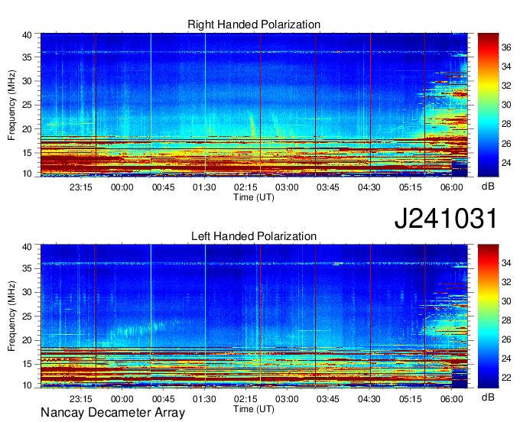Click the 25 MHz tick label on the top plot
The image size is (520, 422).
pos(27,105)
